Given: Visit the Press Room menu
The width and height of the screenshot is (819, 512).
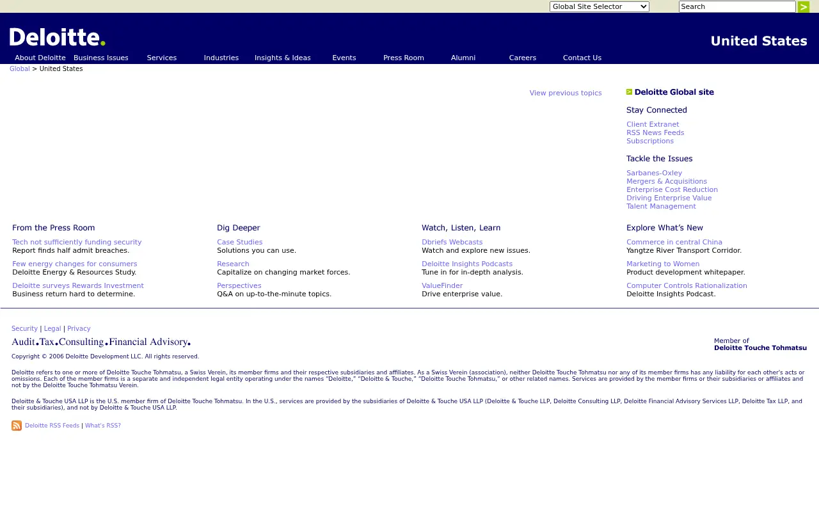Looking at the screenshot, I should [404, 58].
